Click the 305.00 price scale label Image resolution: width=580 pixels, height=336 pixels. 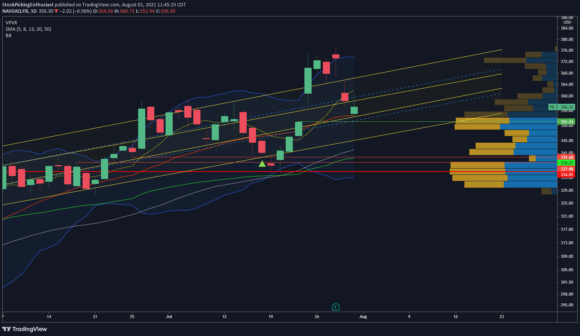(567, 270)
